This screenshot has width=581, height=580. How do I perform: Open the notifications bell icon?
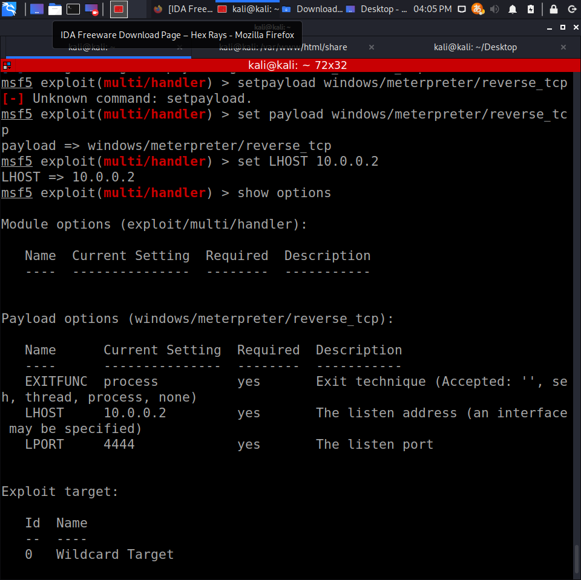513,9
